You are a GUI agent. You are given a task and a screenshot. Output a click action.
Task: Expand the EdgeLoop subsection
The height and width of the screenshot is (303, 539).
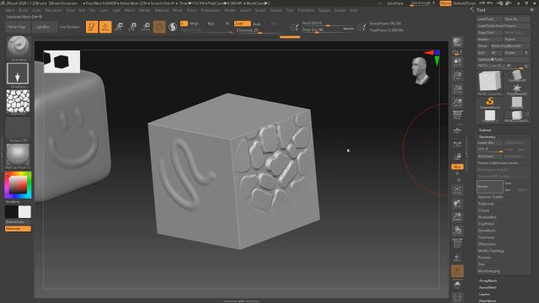click(x=486, y=204)
